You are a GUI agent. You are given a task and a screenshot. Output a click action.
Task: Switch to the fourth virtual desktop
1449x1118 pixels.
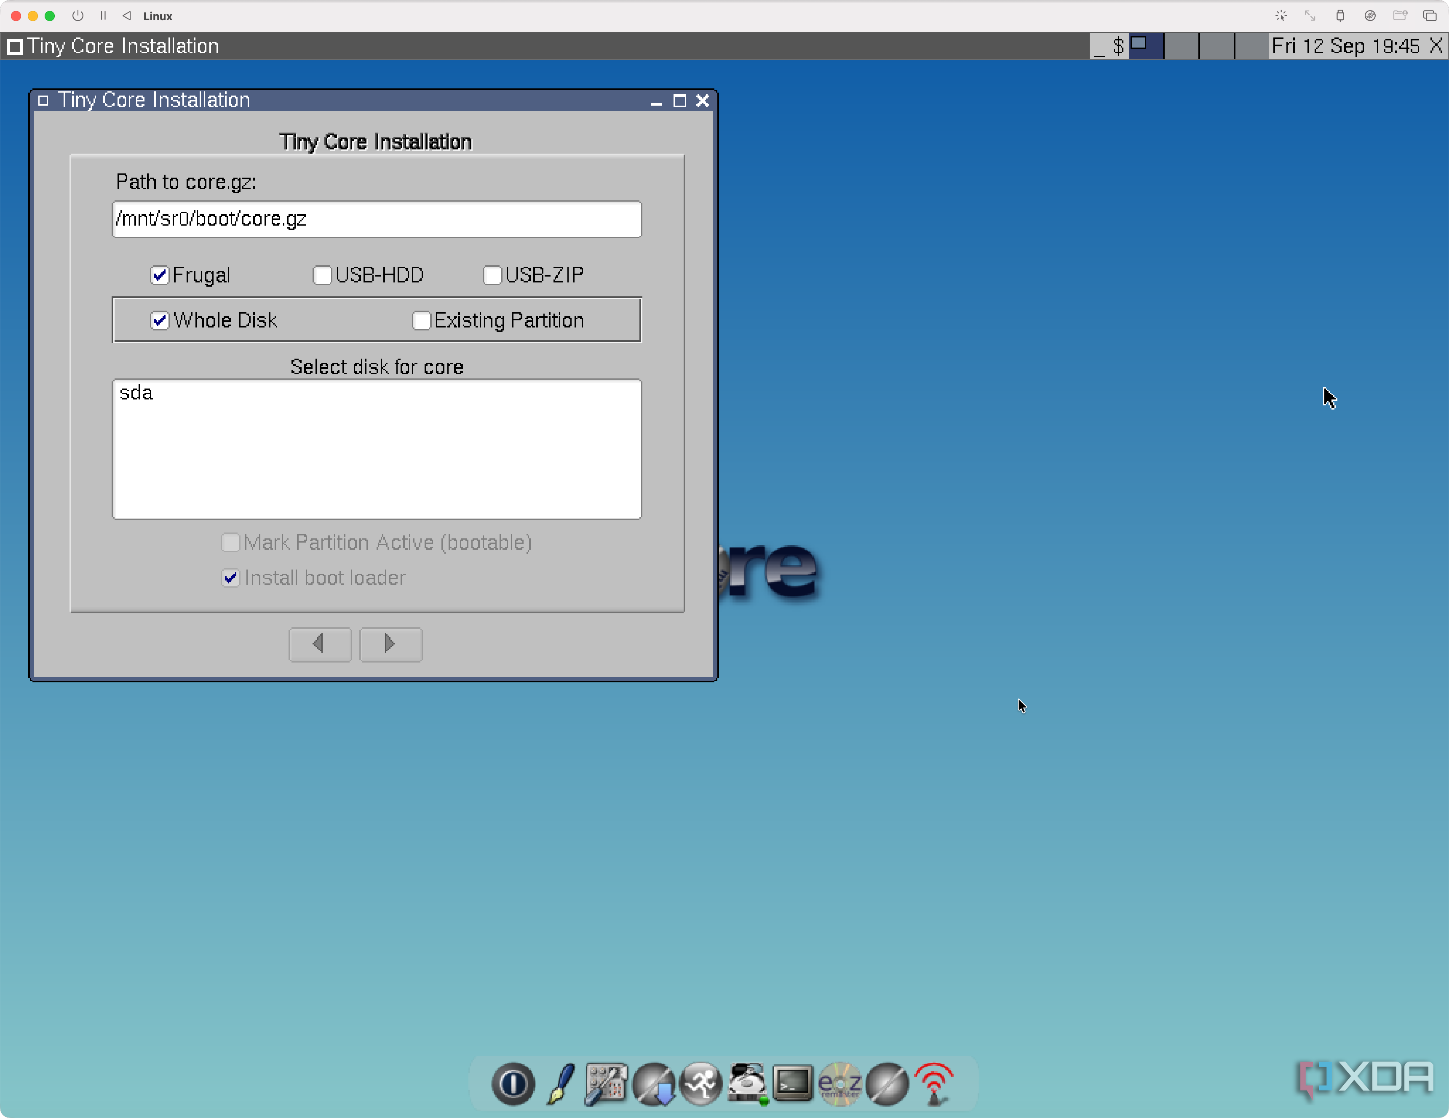click(x=1252, y=46)
